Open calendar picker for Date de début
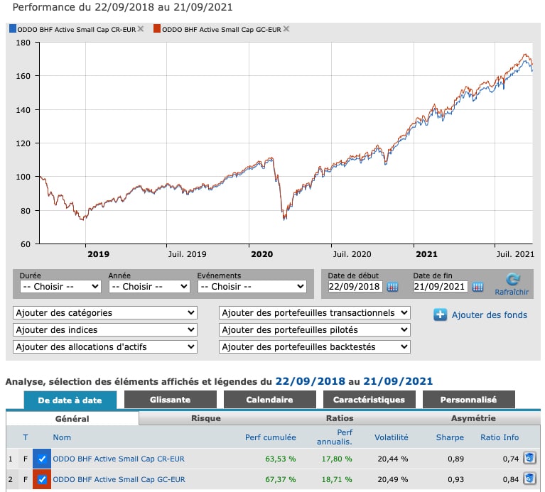The width and height of the screenshot is (545, 492). pos(392,287)
